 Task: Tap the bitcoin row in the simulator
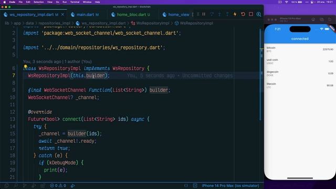click(x=300, y=49)
